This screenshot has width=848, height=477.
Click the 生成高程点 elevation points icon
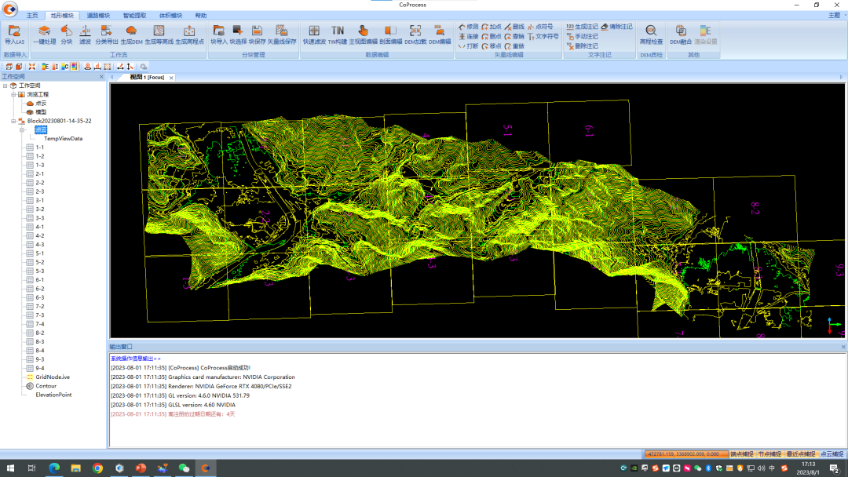(189, 35)
